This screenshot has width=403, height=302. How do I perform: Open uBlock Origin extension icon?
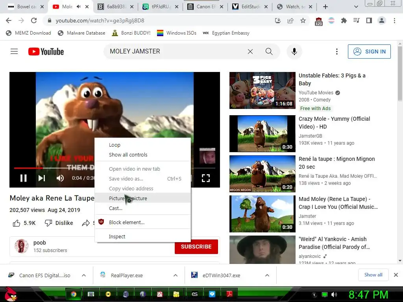[x=319, y=21]
